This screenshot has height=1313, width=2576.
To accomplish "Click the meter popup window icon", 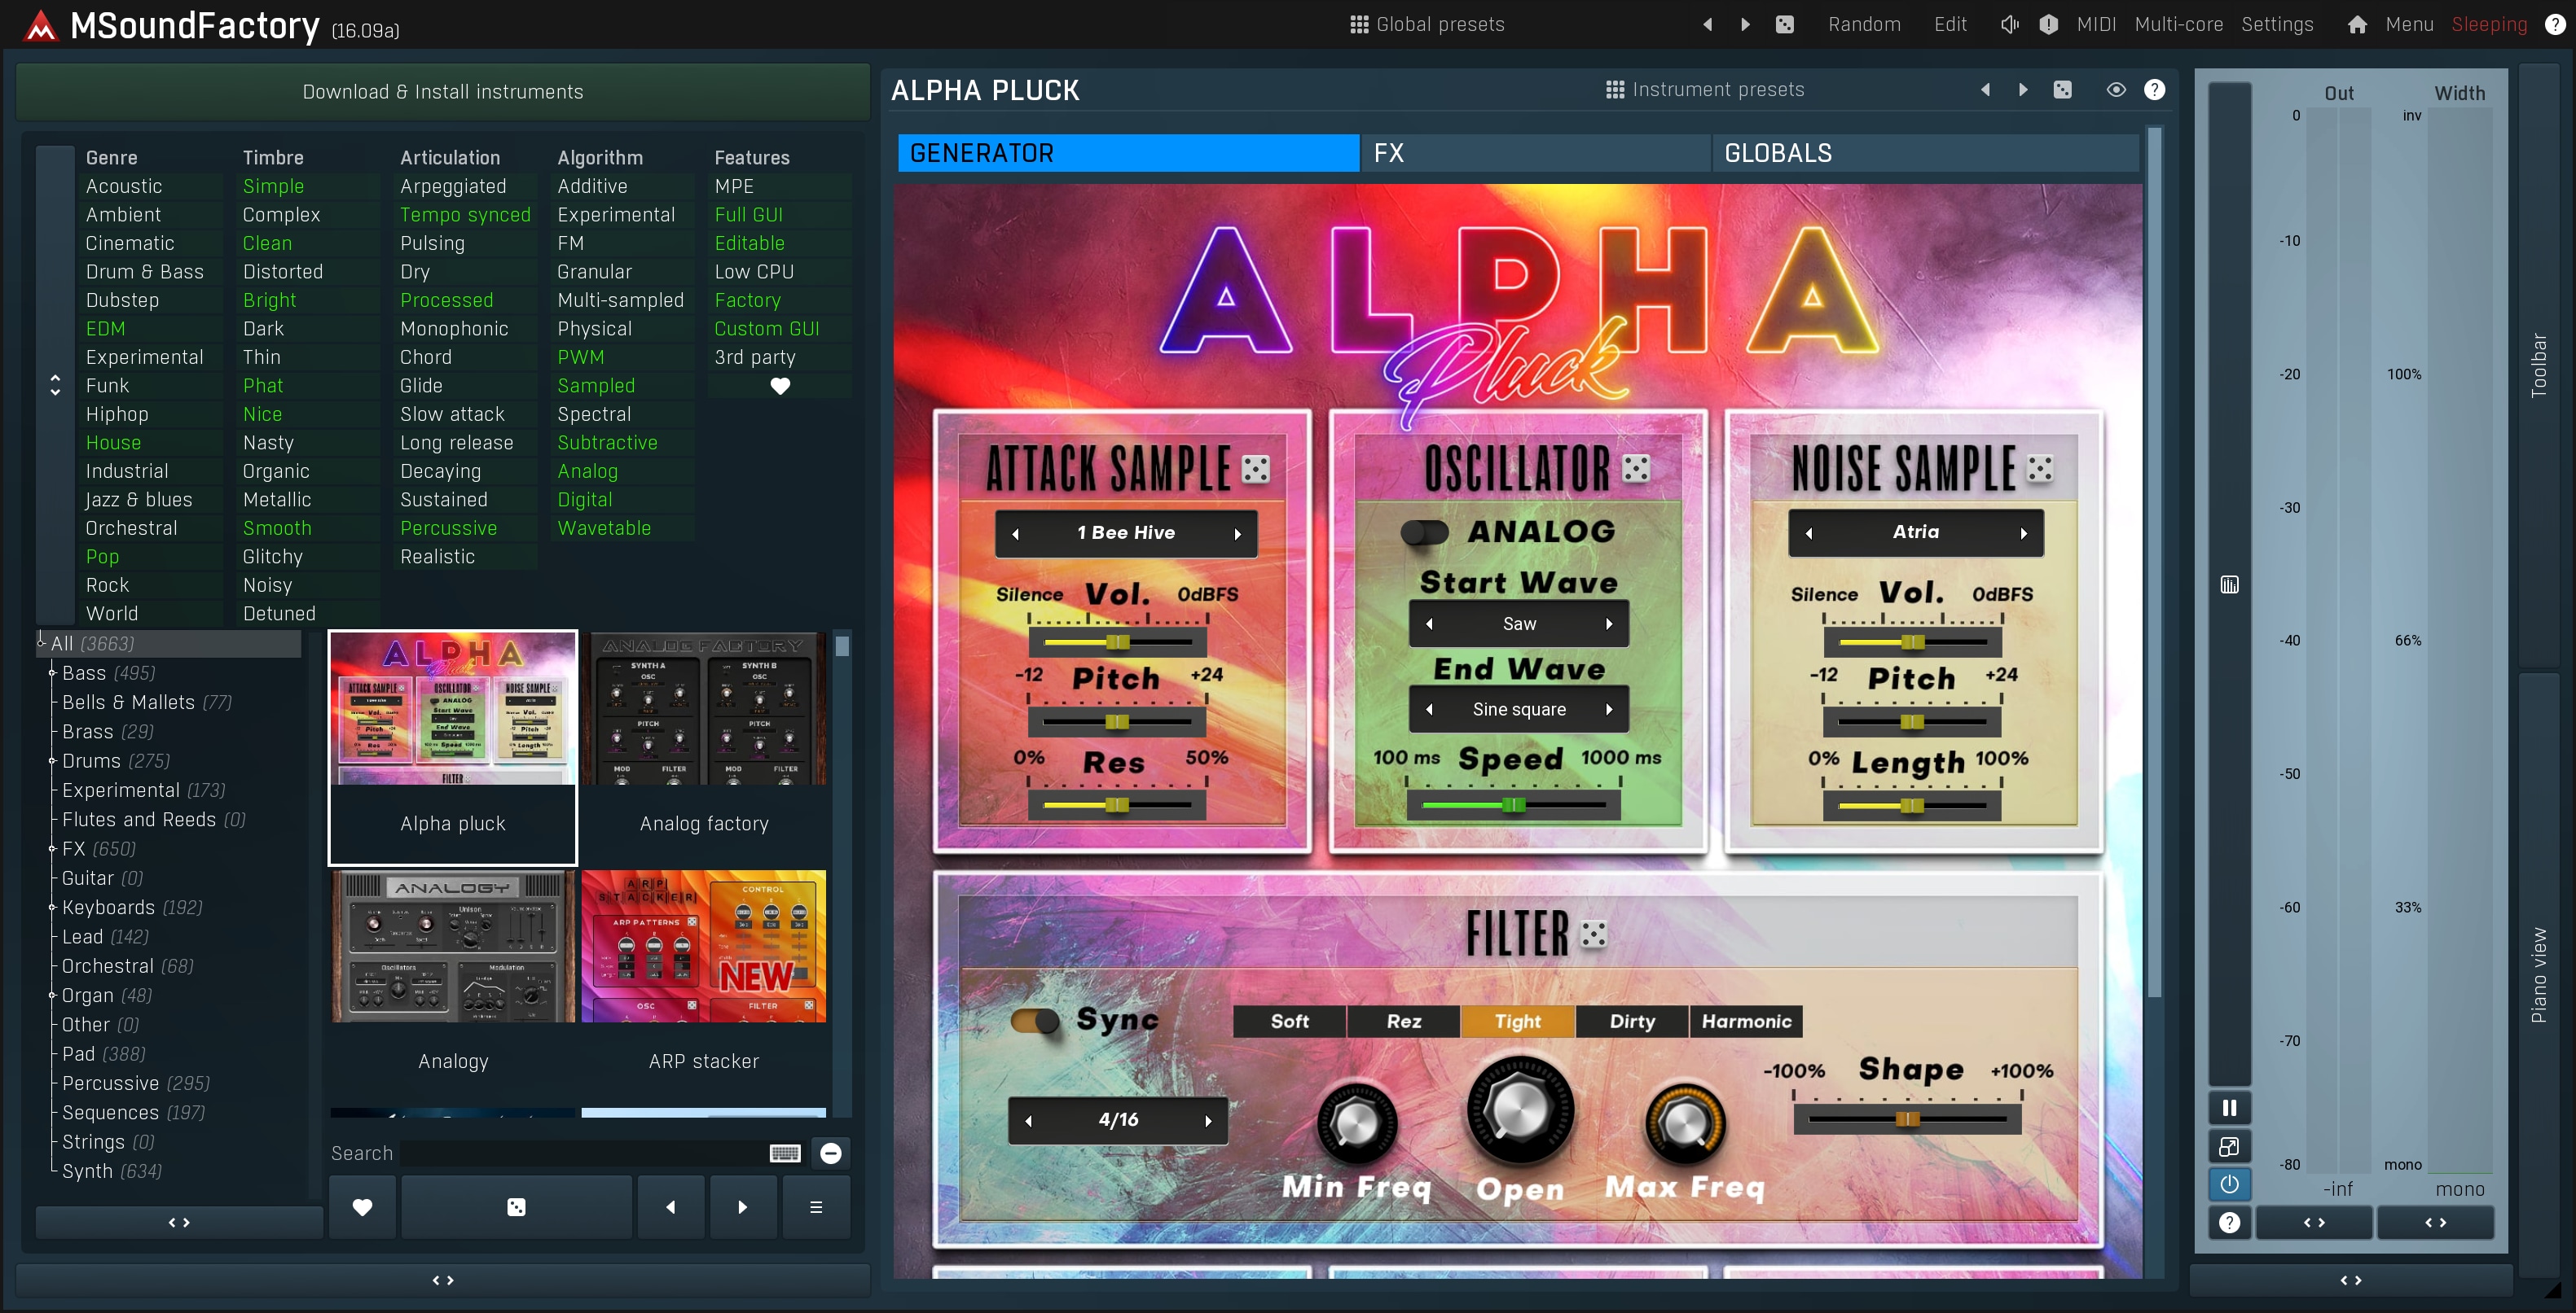I will point(2229,1146).
